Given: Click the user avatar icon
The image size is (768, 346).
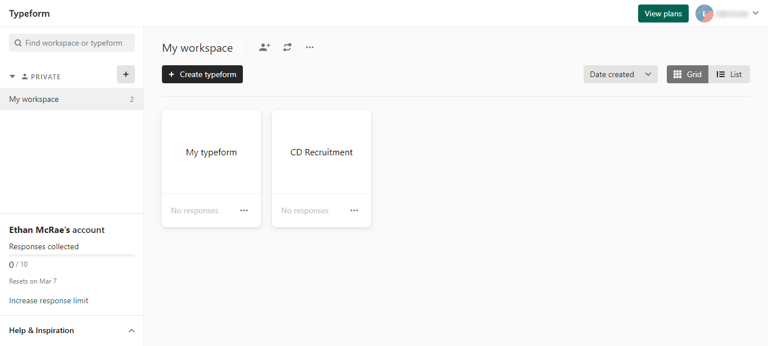Looking at the screenshot, I should point(704,14).
